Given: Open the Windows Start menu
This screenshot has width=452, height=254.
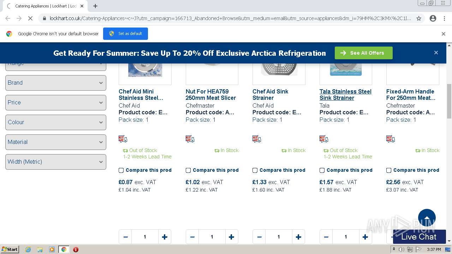Looking at the screenshot, I should pyautogui.click(x=10, y=249).
